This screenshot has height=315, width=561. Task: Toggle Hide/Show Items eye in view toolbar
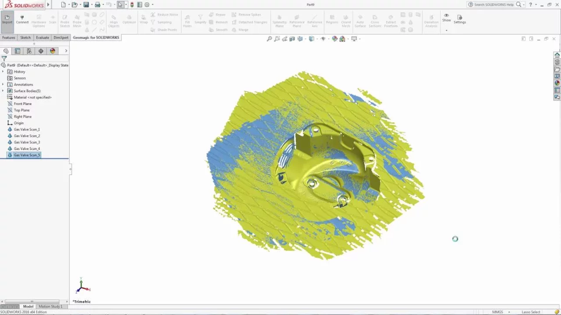tap(323, 39)
